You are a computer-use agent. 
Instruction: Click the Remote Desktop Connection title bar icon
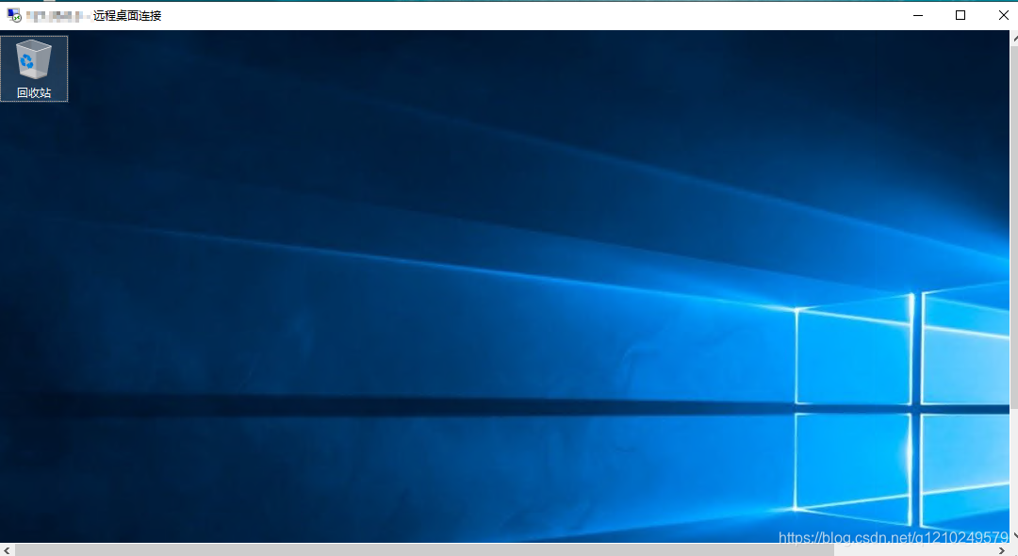(13, 15)
